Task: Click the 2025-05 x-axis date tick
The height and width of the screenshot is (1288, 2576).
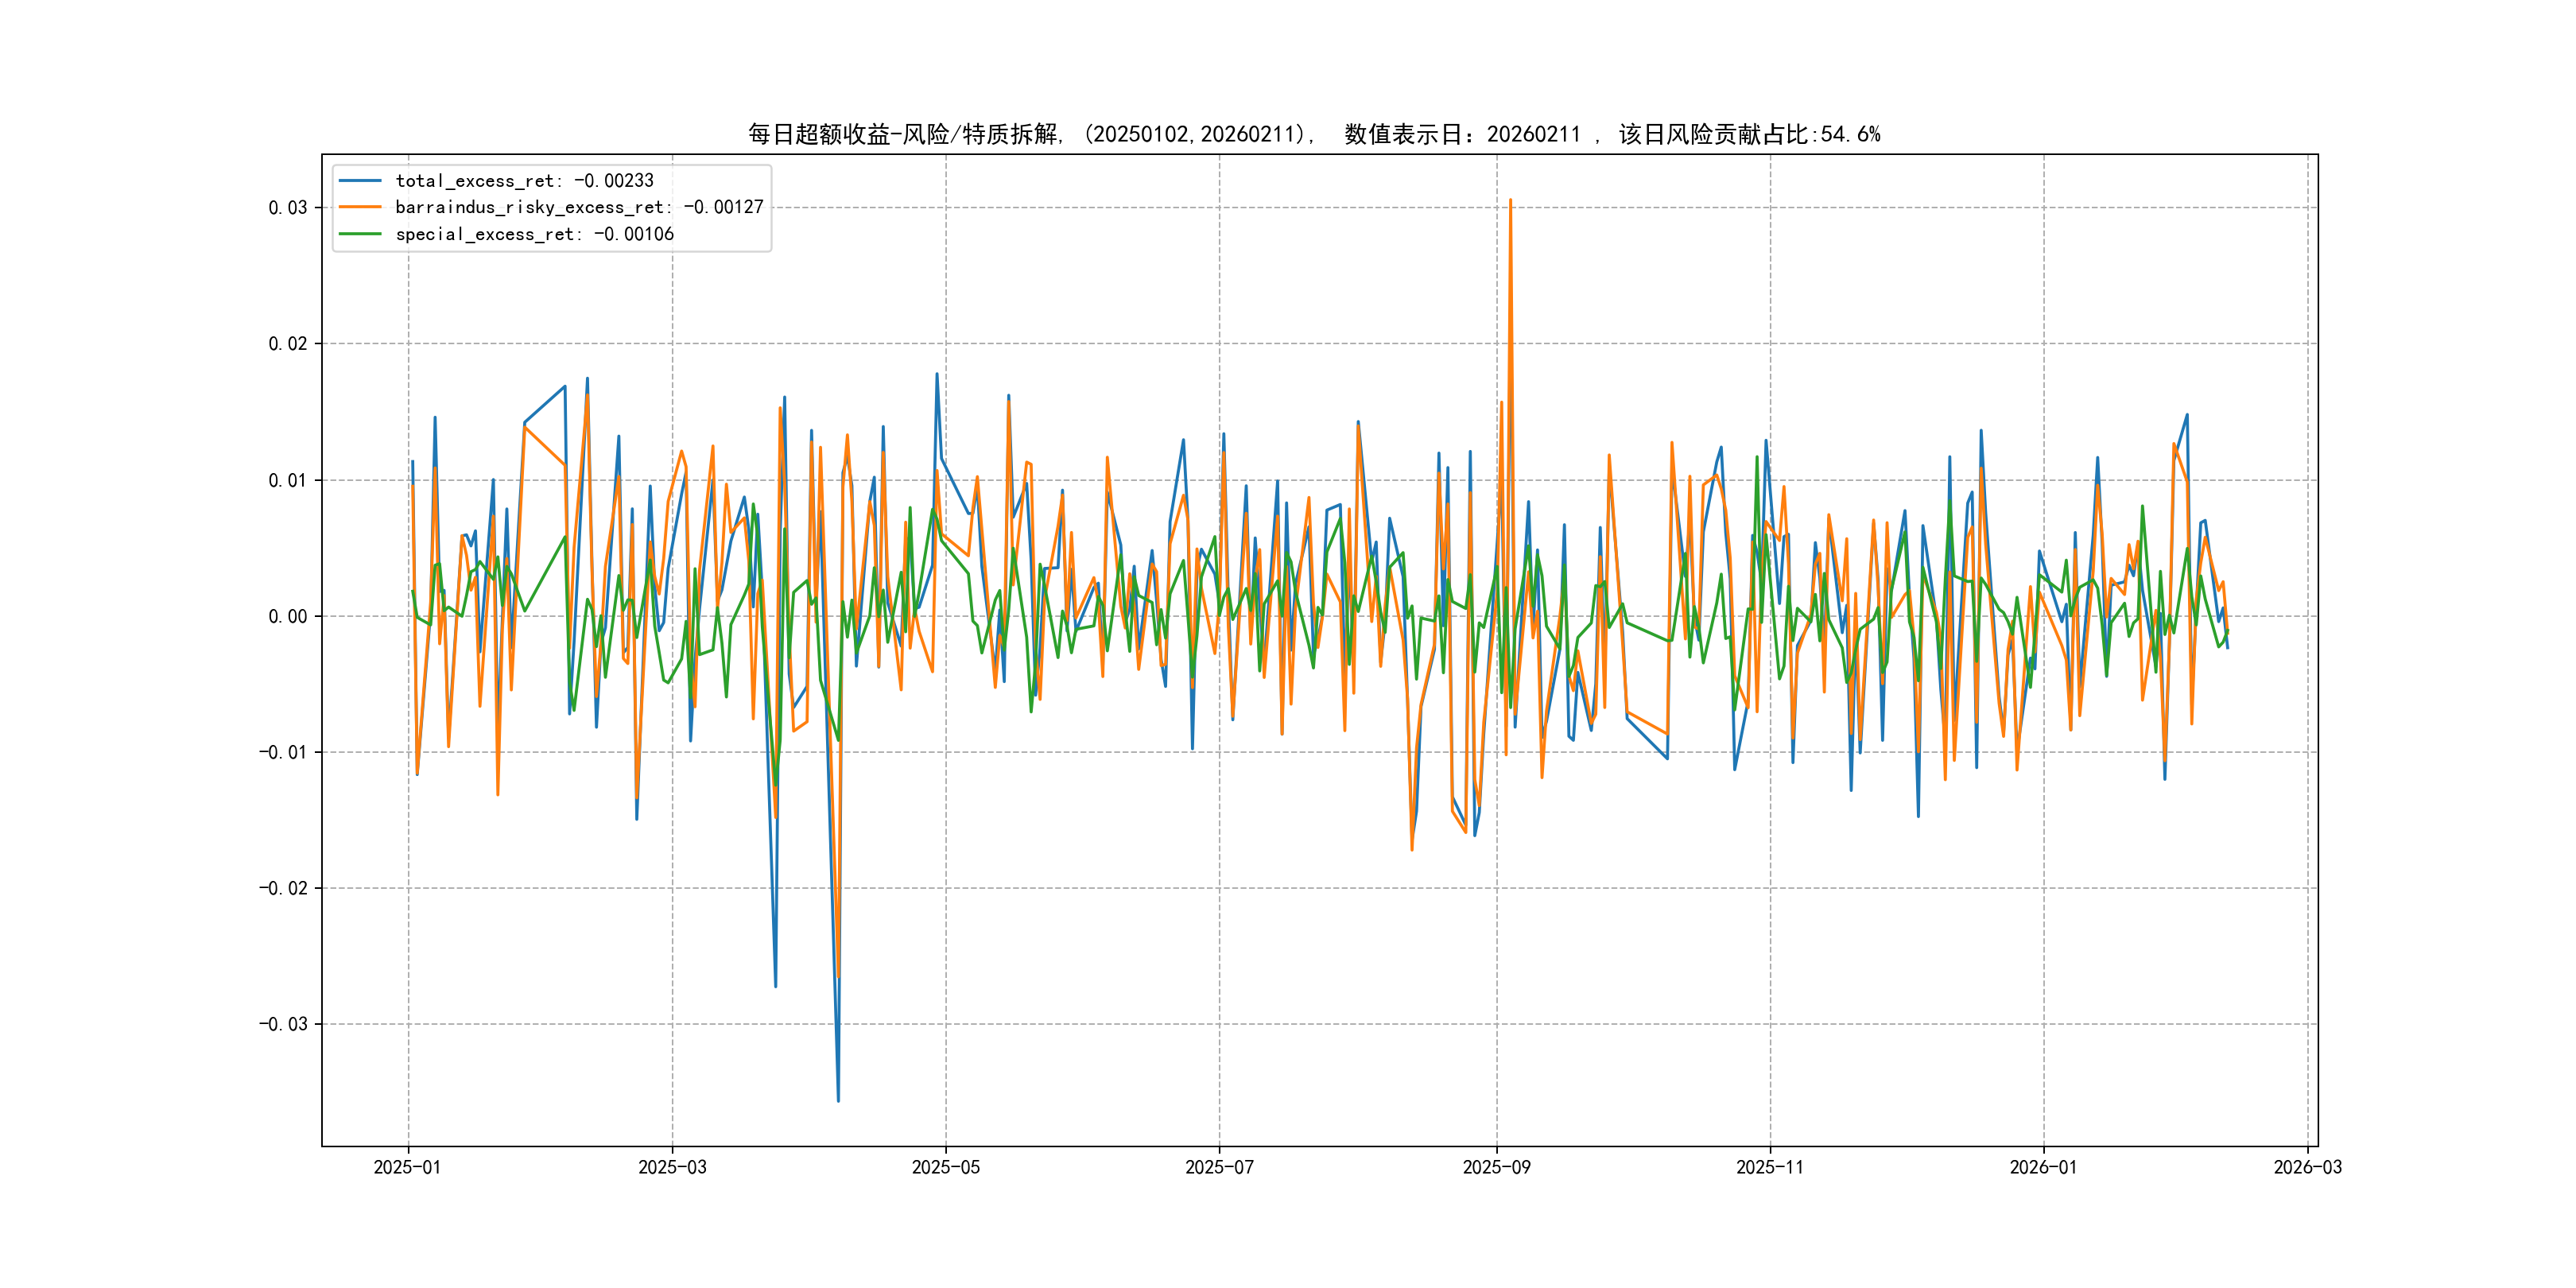Action: 945,1167
